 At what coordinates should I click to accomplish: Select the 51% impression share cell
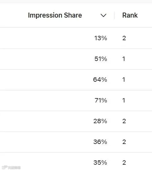tap(101, 59)
